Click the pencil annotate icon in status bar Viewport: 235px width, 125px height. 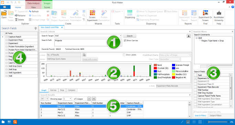pyautogui.click(x=182, y=122)
